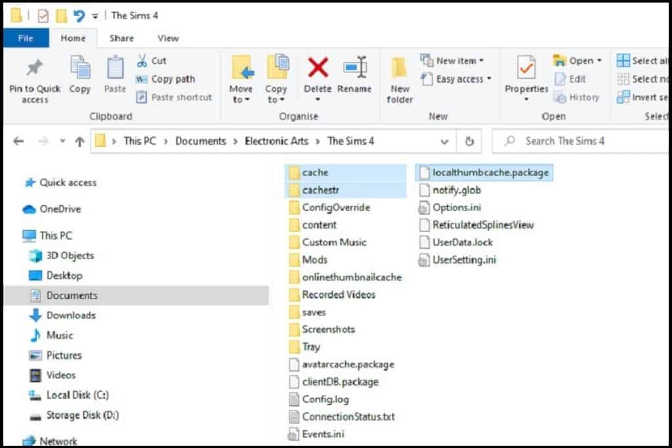Open Local Disk (C:) in navigation pane
The image size is (672, 448).
pos(68,395)
